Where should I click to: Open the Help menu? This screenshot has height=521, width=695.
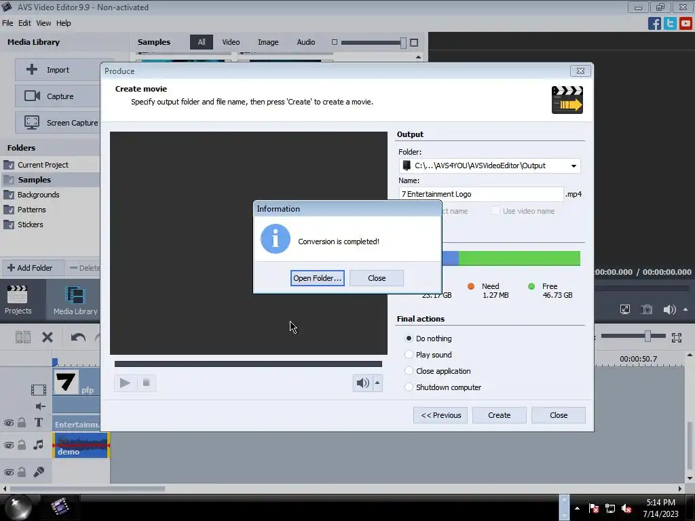[x=63, y=23]
